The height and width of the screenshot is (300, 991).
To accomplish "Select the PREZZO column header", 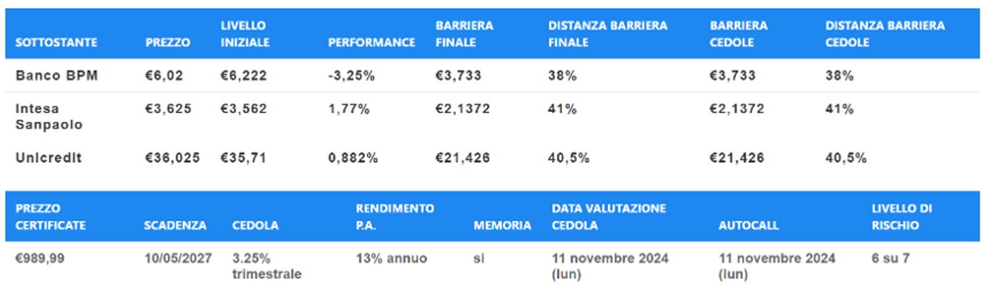I will [168, 42].
